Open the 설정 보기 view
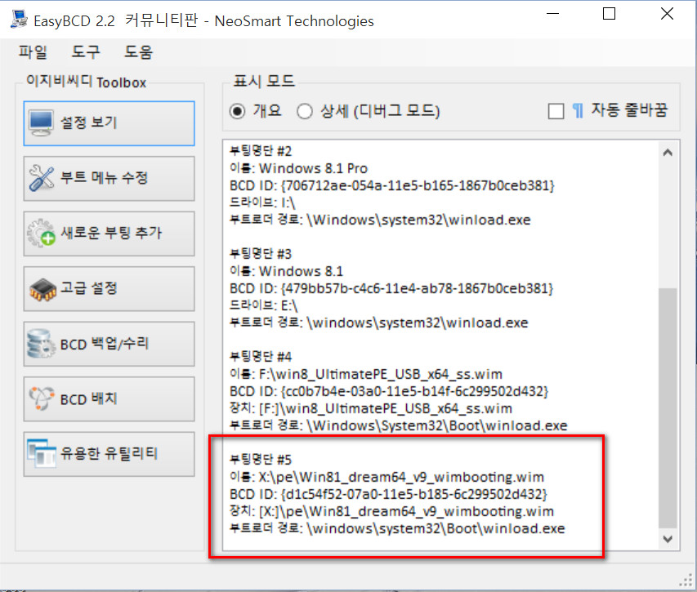Viewport: 697px width, 592px height. click(109, 123)
